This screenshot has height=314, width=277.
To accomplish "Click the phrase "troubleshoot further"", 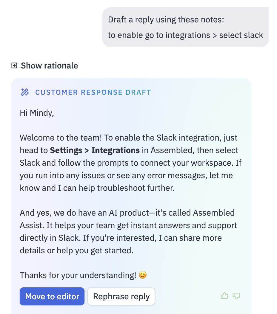I will click(x=136, y=188).
